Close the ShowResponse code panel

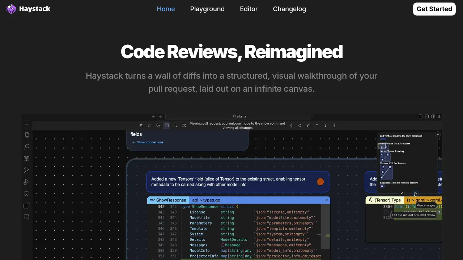click(x=327, y=200)
